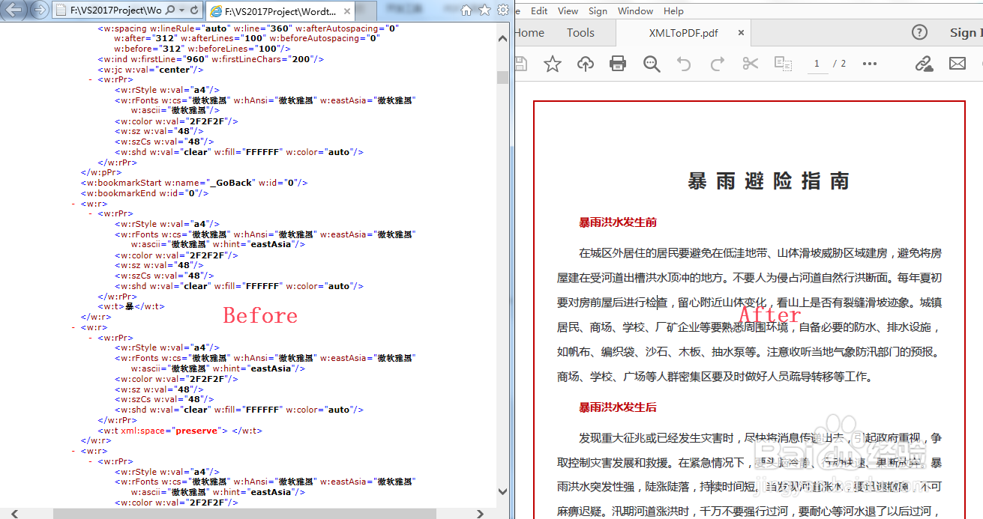Open the Sign menu in Acrobat
This screenshot has width=983, height=519.
point(598,10)
